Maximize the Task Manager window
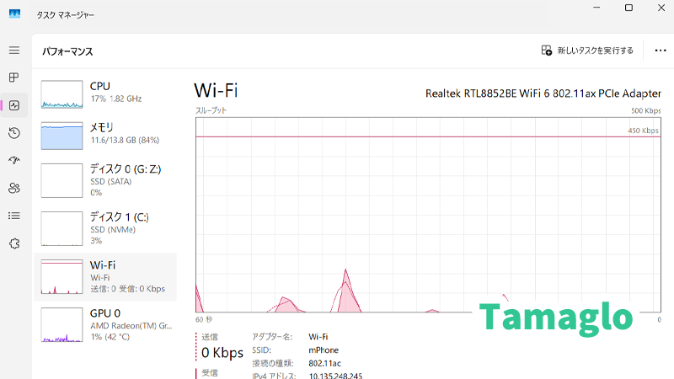This screenshot has width=674, height=379. [629, 8]
